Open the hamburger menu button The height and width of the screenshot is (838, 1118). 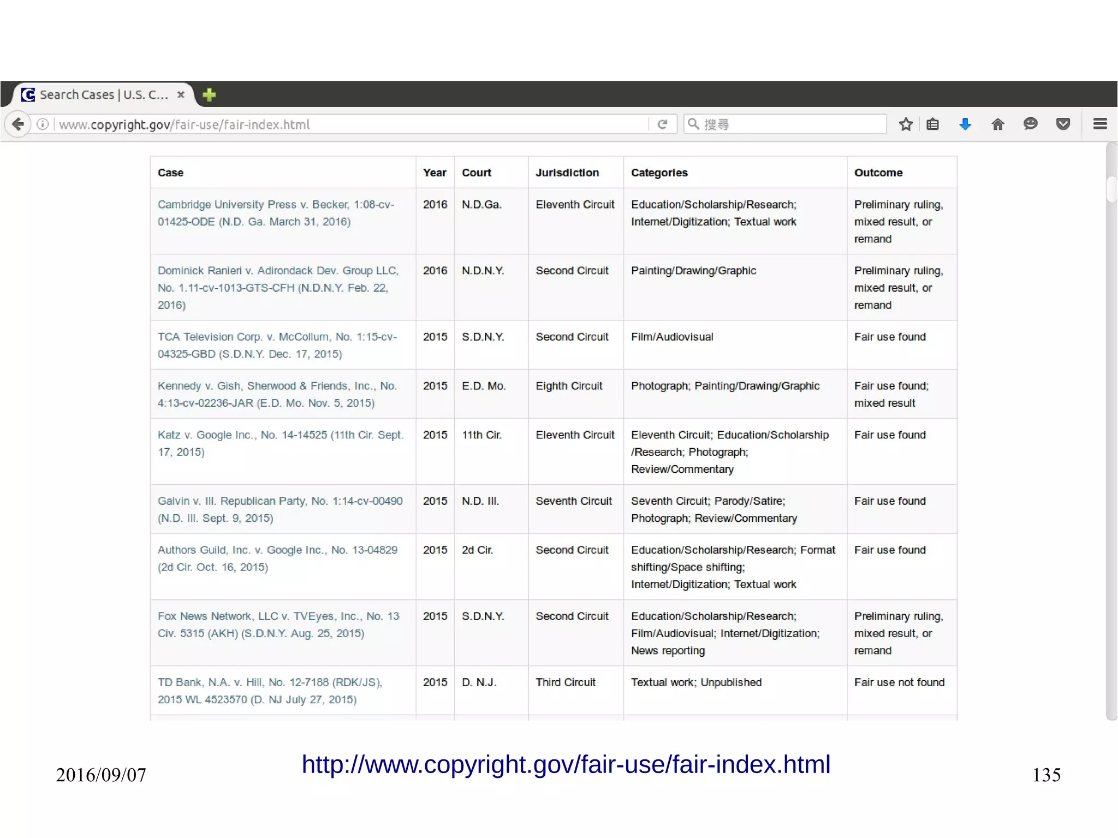1100,124
